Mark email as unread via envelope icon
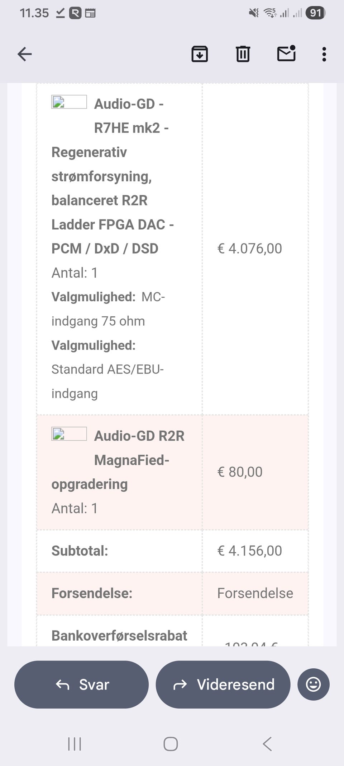Image resolution: width=344 pixels, height=766 pixels. 286,54
